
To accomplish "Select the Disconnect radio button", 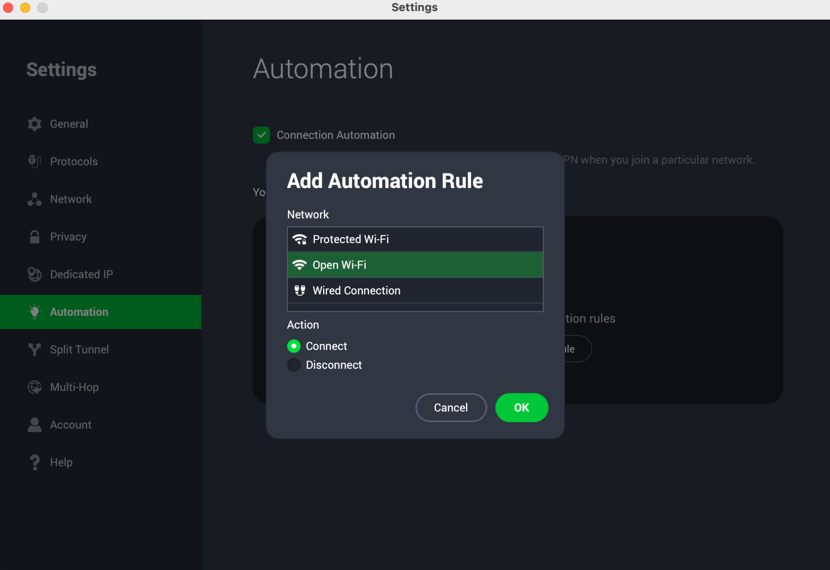I will click(x=294, y=365).
